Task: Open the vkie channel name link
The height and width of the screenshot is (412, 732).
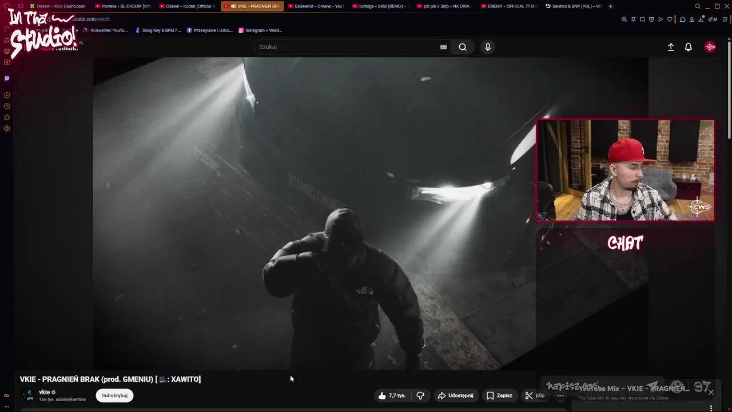Action: click(x=44, y=392)
